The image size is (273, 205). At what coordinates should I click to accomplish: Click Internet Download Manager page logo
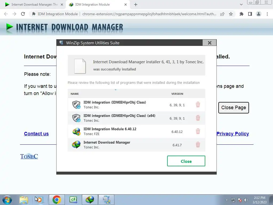point(65,27)
